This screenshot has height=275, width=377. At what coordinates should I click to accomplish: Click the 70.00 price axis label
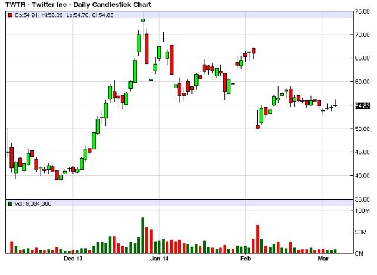click(x=362, y=35)
